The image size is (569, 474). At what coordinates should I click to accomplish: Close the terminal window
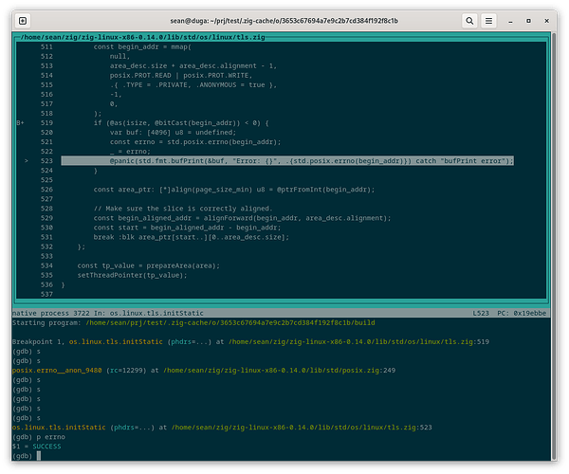click(546, 21)
